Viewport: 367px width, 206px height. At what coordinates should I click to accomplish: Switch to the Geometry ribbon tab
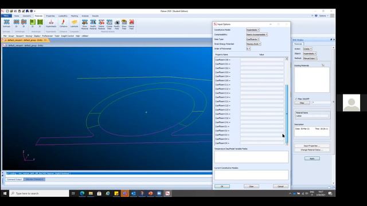[27, 16]
